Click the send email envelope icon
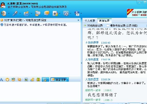The width and height of the screenshot is (147, 104). [x=38, y=14]
